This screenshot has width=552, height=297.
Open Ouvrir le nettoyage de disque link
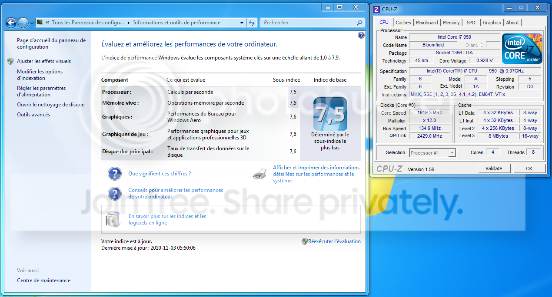51,105
